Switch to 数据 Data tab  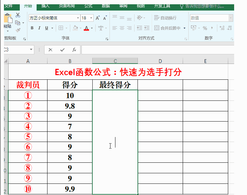pos(106,6)
